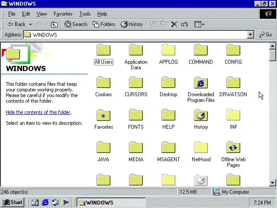Click the Windows logo throbber

coord(268,14)
